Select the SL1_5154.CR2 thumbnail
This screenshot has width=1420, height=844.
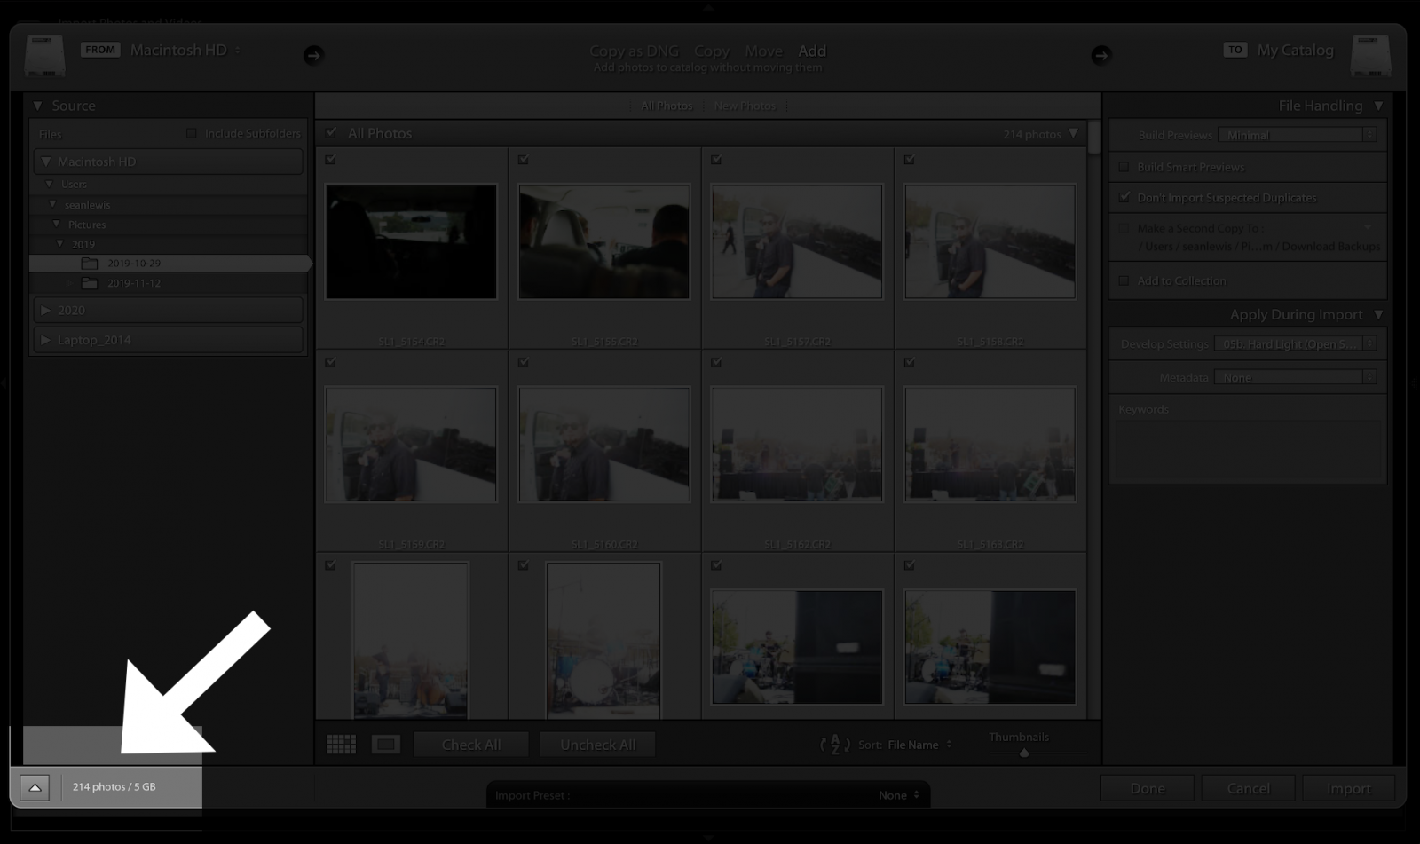pos(411,241)
